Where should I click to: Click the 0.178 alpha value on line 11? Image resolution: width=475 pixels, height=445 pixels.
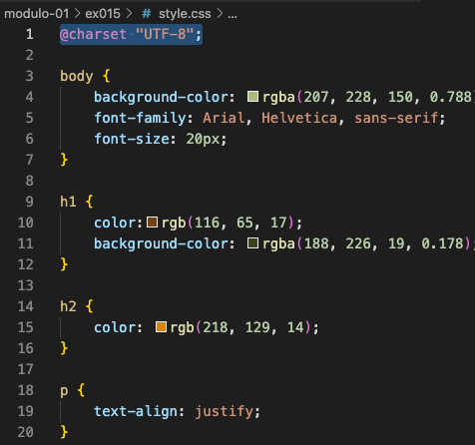[x=442, y=243]
